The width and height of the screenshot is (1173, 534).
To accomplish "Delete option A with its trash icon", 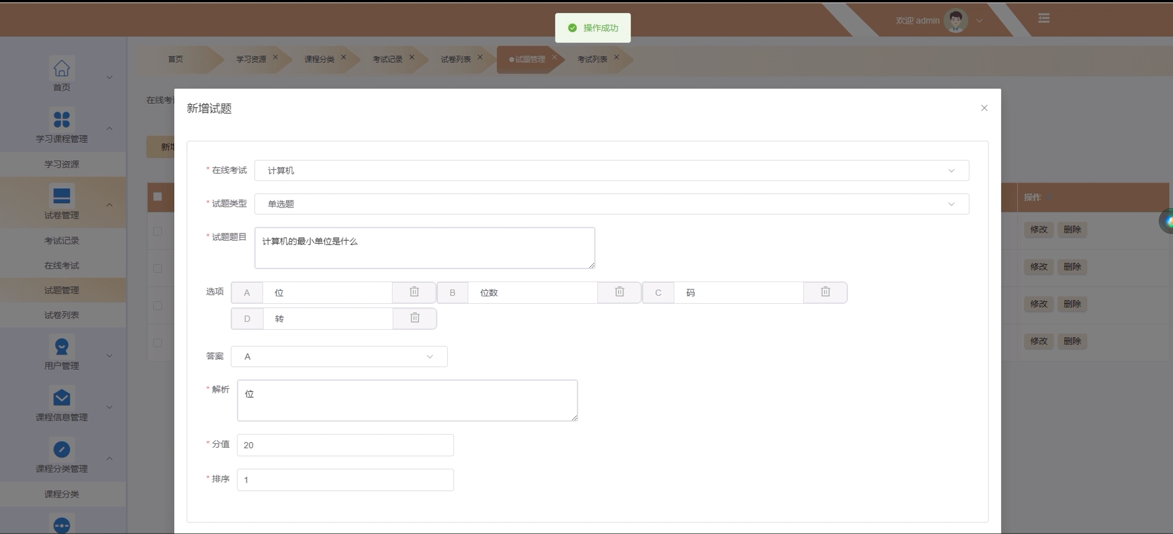I will (x=414, y=292).
